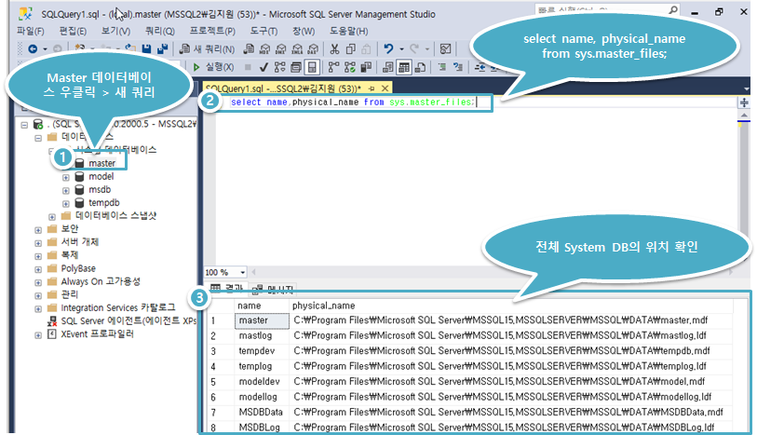Image resolution: width=757 pixels, height=435 pixels.
Task: Select the 'MSDBData' result cell
Action: (x=261, y=413)
